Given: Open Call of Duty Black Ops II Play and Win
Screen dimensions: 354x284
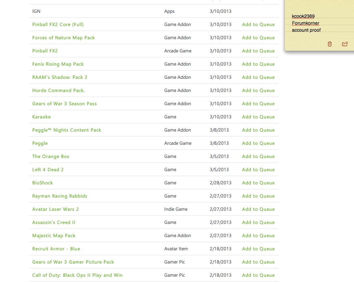Looking at the screenshot, I should (77, 275).
